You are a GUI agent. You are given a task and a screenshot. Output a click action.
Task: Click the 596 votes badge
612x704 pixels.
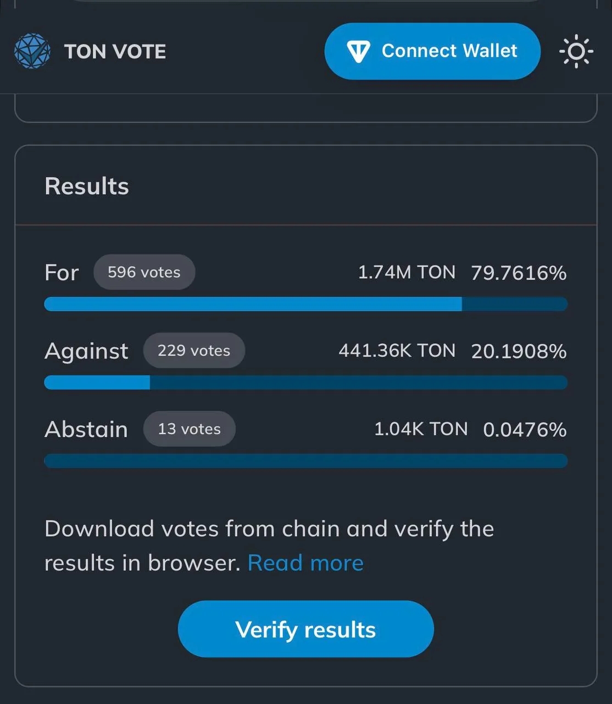[144, 272]
